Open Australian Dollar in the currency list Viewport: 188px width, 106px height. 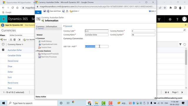15,50
